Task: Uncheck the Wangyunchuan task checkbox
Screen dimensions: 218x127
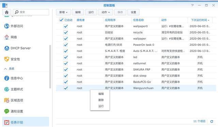Action: click(66, 88)
